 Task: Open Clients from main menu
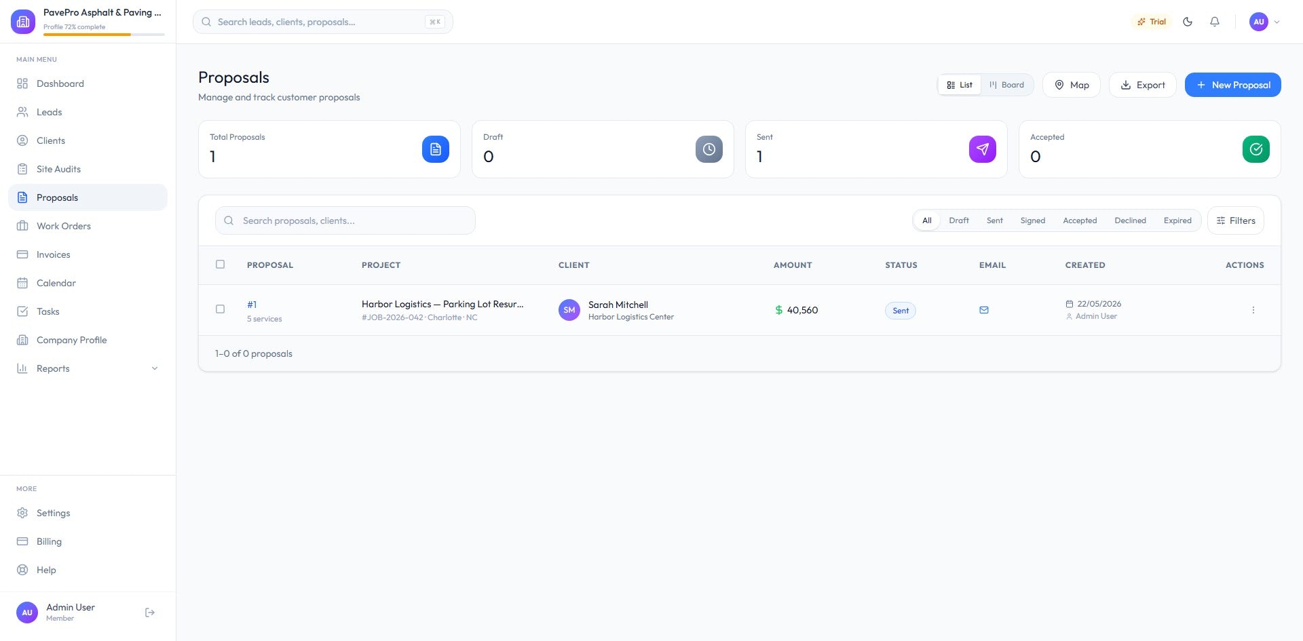click(88, 140)
